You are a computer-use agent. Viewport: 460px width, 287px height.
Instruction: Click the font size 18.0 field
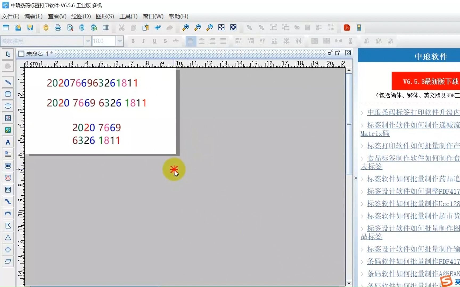coord(104,41)
